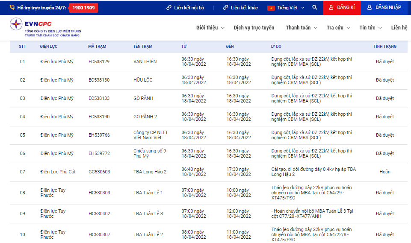The height and width of the screenshot is (243, 411).
Task: Open the Tiếng Việt language dropdown
Action: pos(286,8)
